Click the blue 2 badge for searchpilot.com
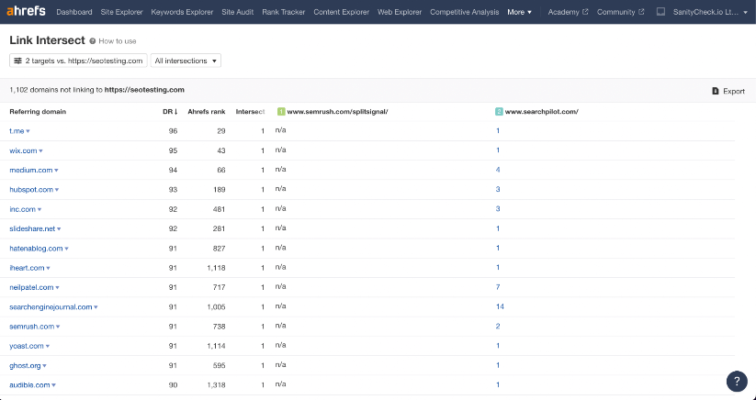The height and width of the screenshot is (400, 756). tap(499, 112)
